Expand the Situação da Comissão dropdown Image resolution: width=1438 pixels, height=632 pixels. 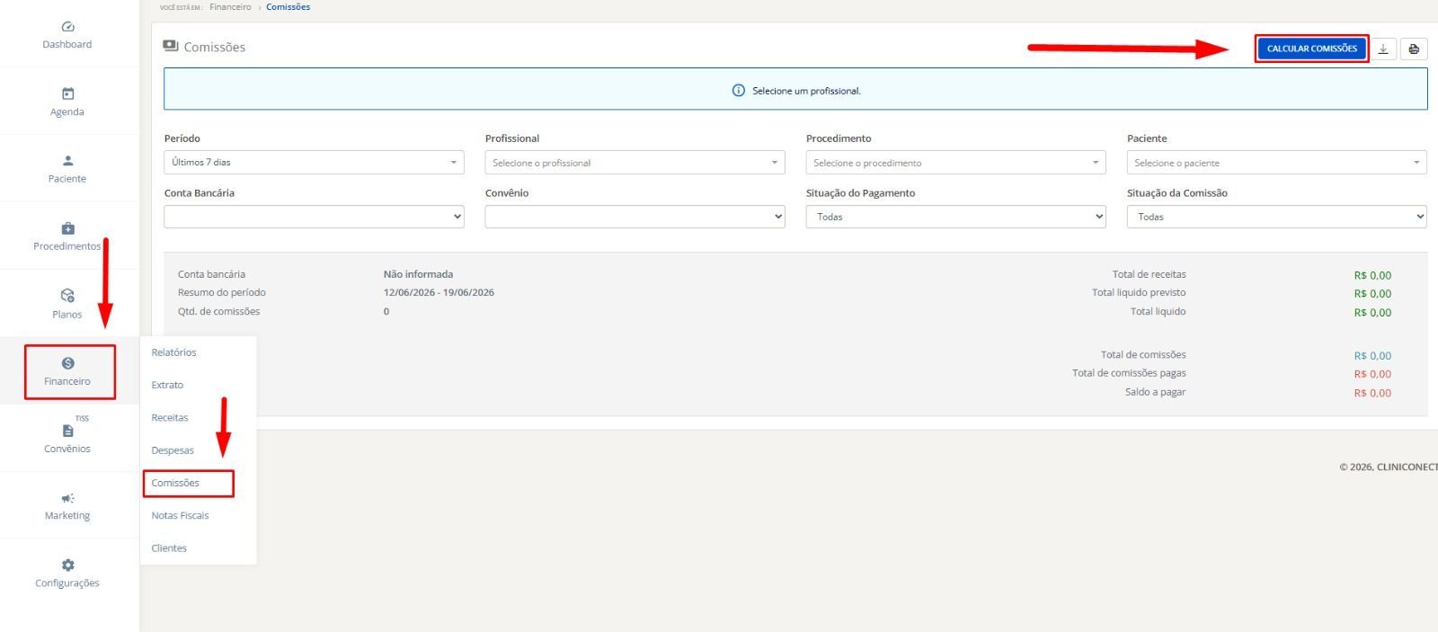pos(1277,217)
